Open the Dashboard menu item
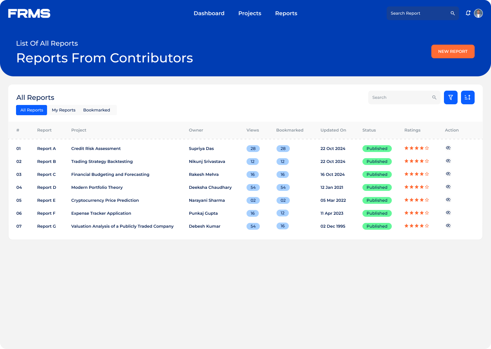Screen dimensions: 491x349 [209, 13]
